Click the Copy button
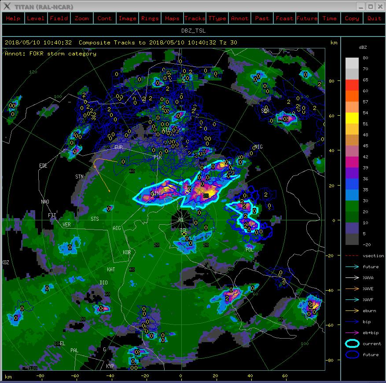The height and width of the screenshot is (383, 386). coord(352,18)
